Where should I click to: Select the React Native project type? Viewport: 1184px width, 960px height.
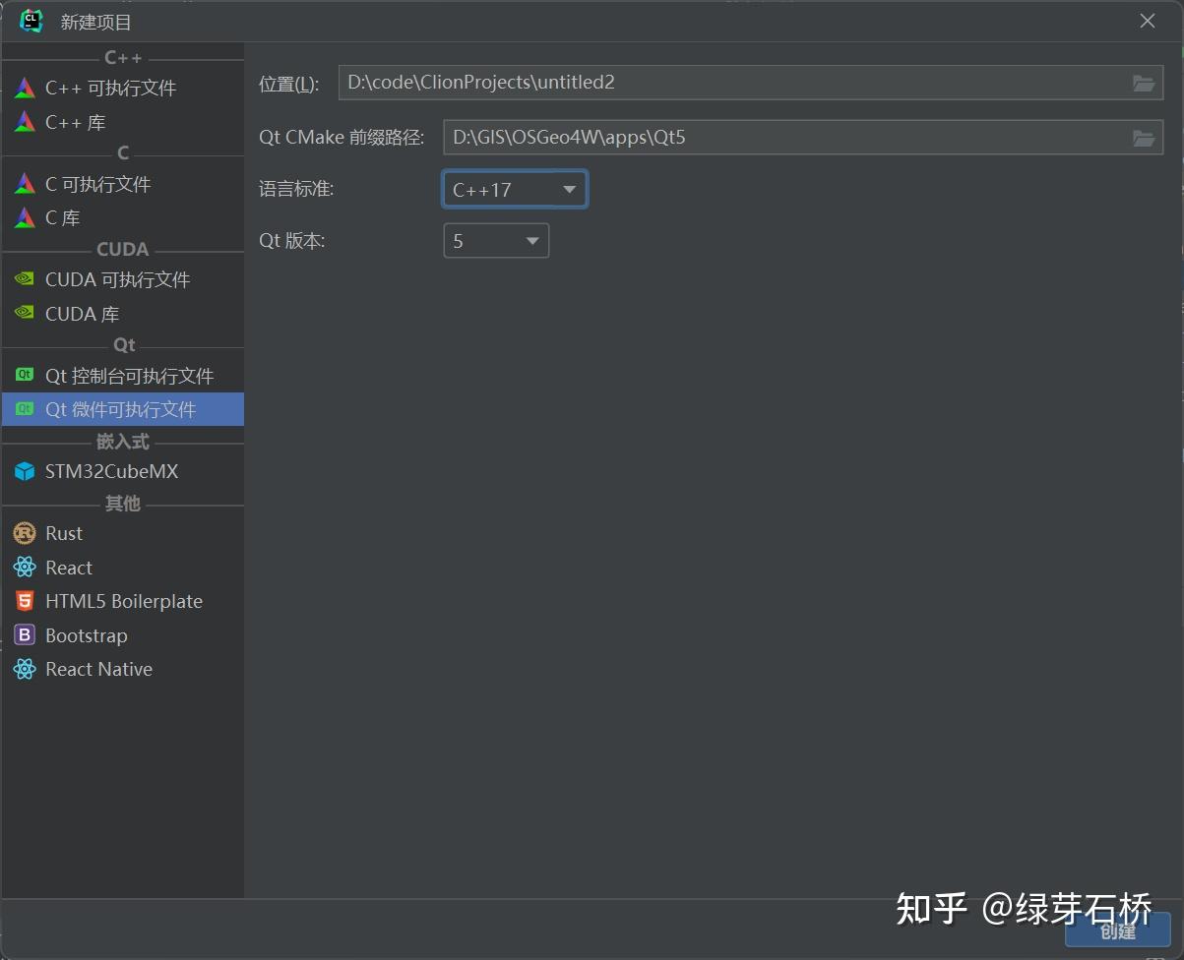122,669
